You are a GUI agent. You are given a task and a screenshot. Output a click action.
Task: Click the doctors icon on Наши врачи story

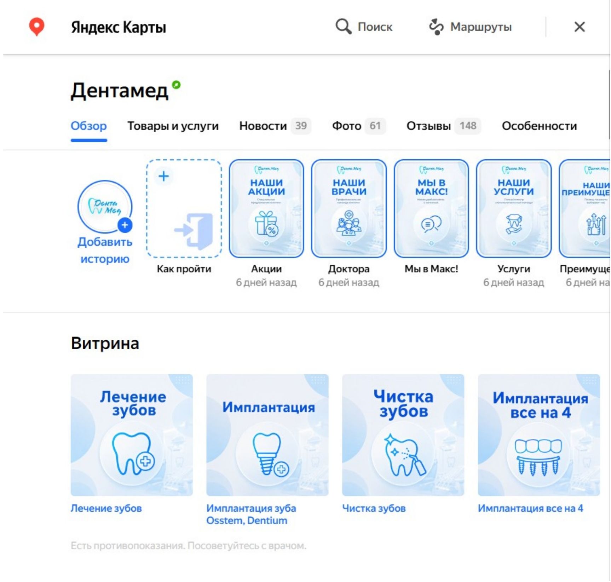click(x=349, y=223)
